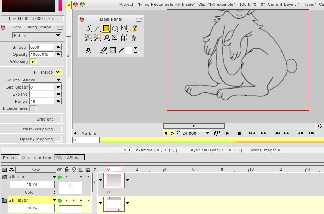324x214 pixels.
Task: Select the paint bucket flood fill tool
Action: (134, 28)
